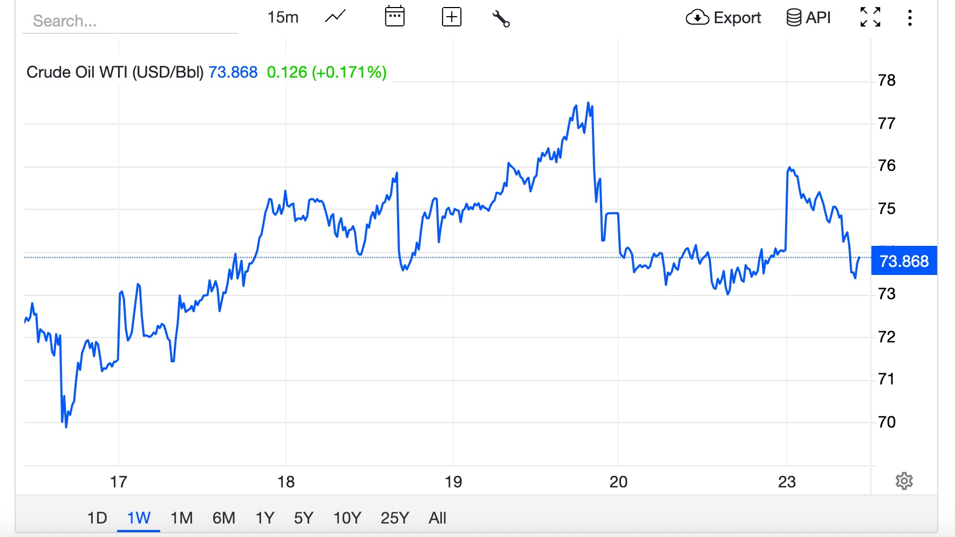
Task: Open the wrench chart tools
Action: point(501,18)
